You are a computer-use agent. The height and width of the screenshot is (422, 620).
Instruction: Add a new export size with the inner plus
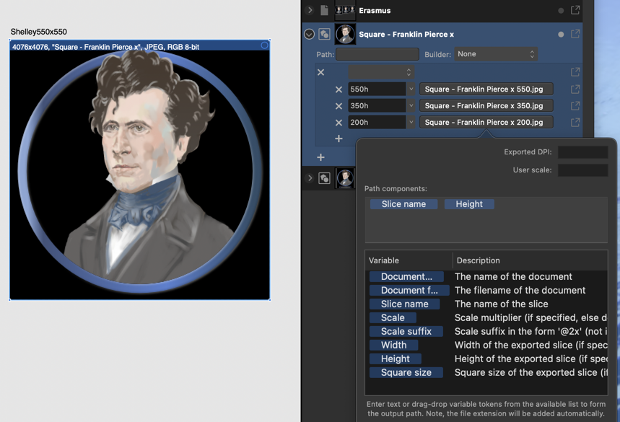coord(339,139)
